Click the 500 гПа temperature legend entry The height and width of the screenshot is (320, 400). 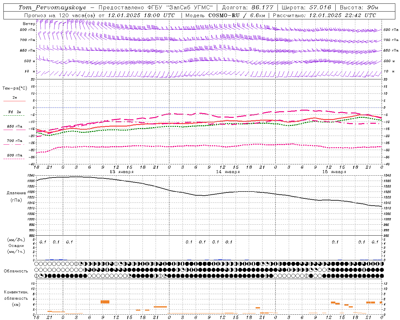pos(15,155)
